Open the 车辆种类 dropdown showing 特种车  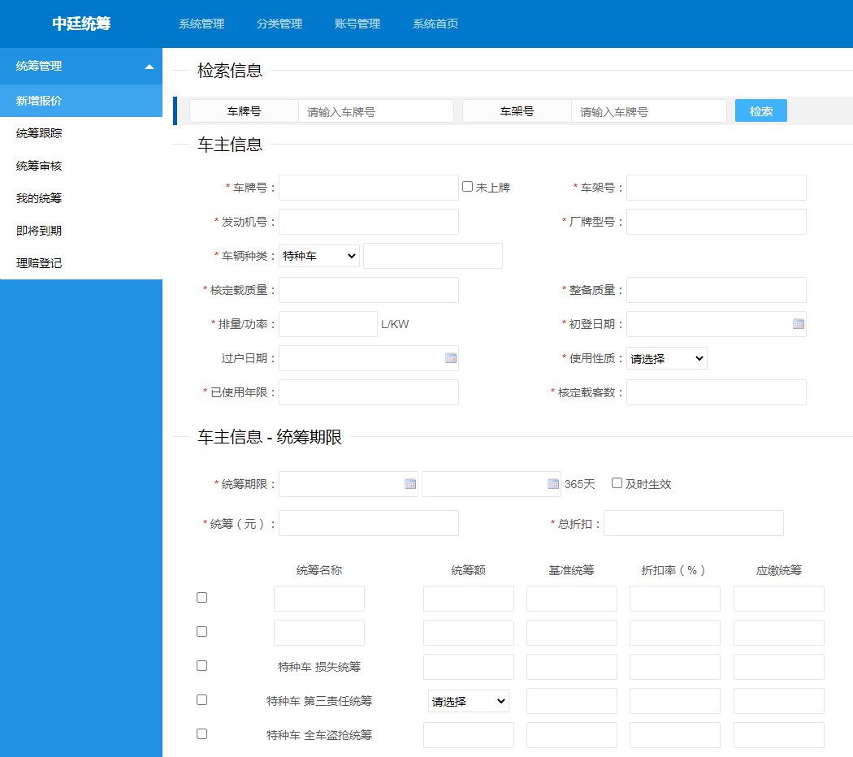(318, 256)
